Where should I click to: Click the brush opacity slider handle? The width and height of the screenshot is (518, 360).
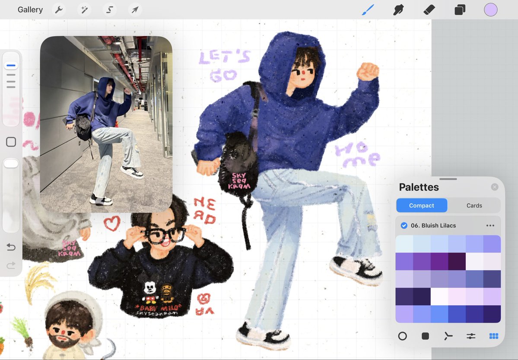(11, 164)
